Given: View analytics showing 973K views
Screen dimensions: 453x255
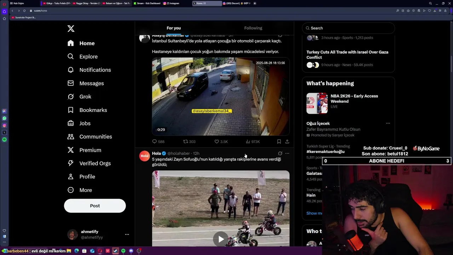Looking at the screenshot, I should pyautogui.click(x=253, y=142).
